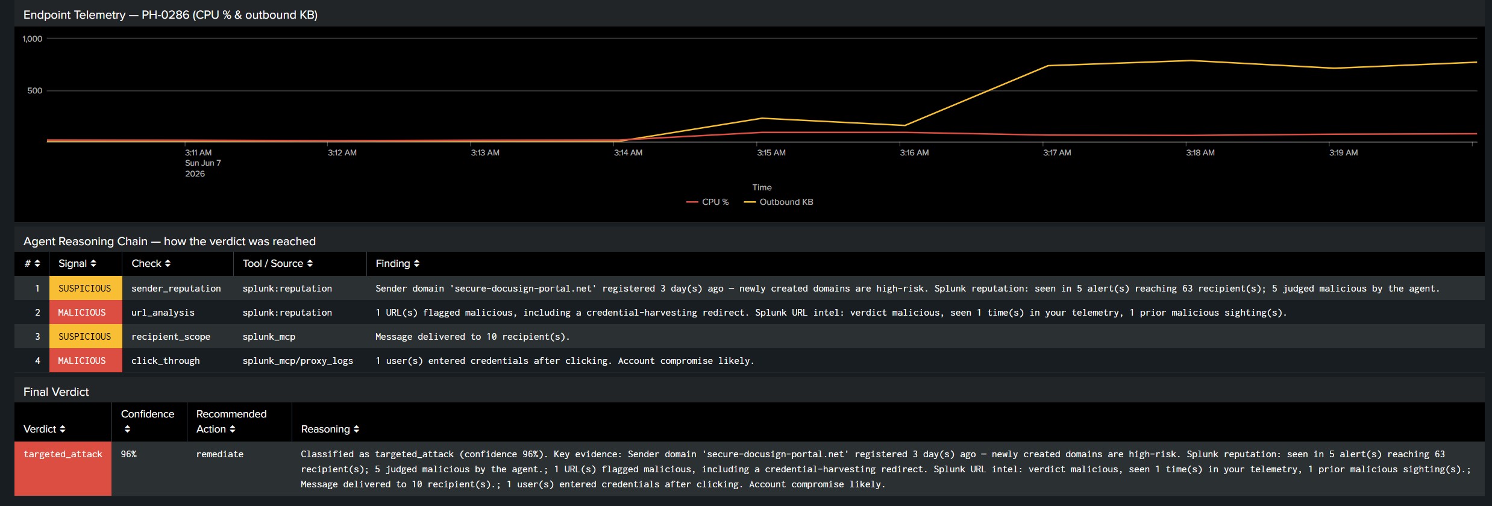Sort reasoning chain by Check column

151,263
